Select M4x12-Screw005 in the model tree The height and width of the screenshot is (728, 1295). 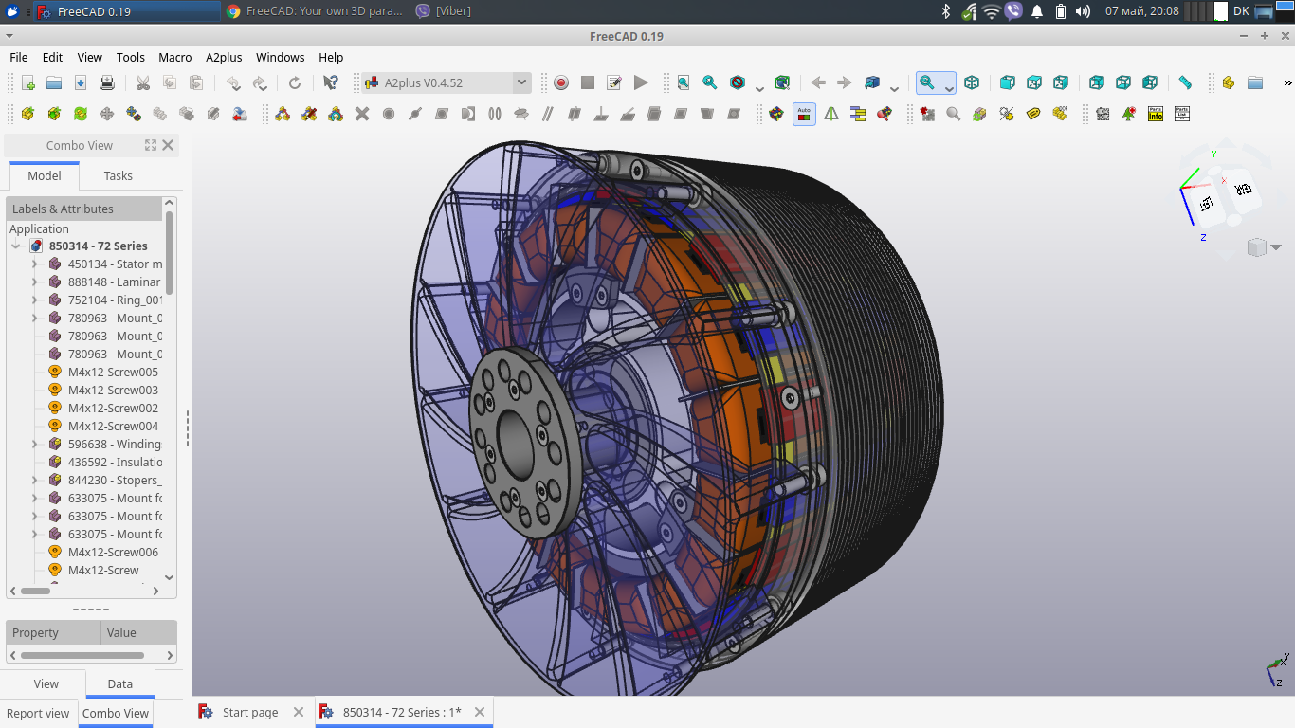coord(113,373)
